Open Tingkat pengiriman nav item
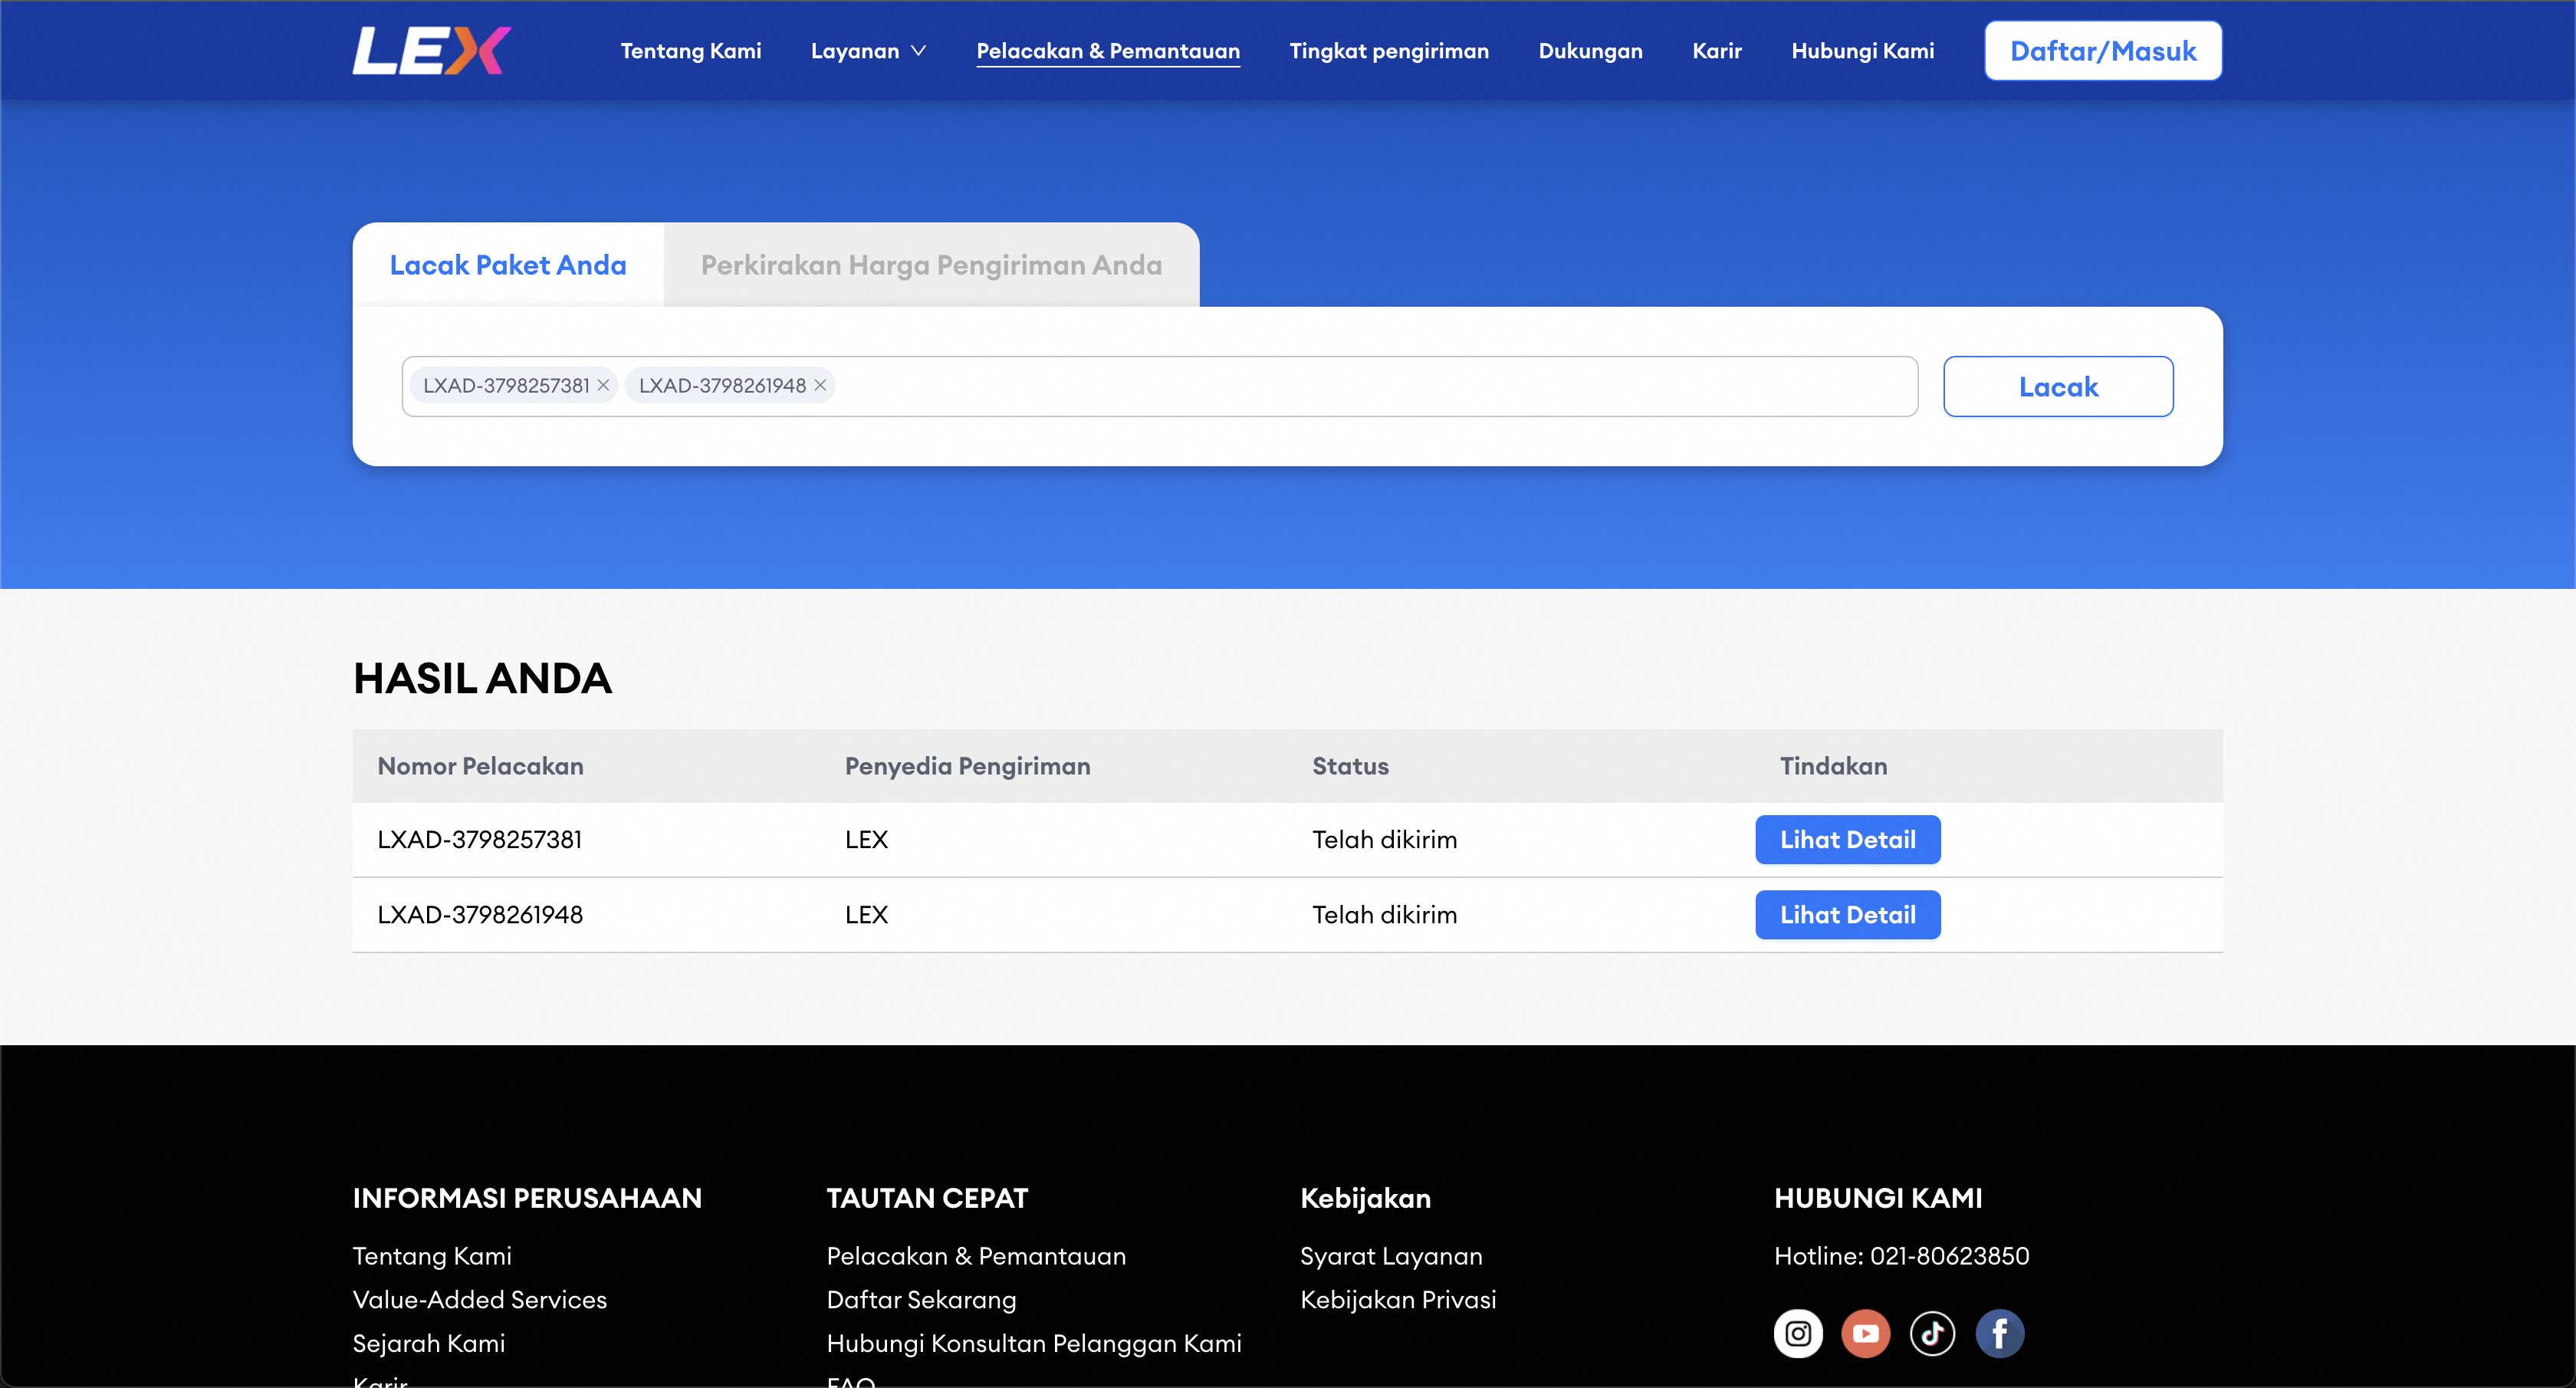Viewport: 2576px width, 1388px height. click(1388, 51)
